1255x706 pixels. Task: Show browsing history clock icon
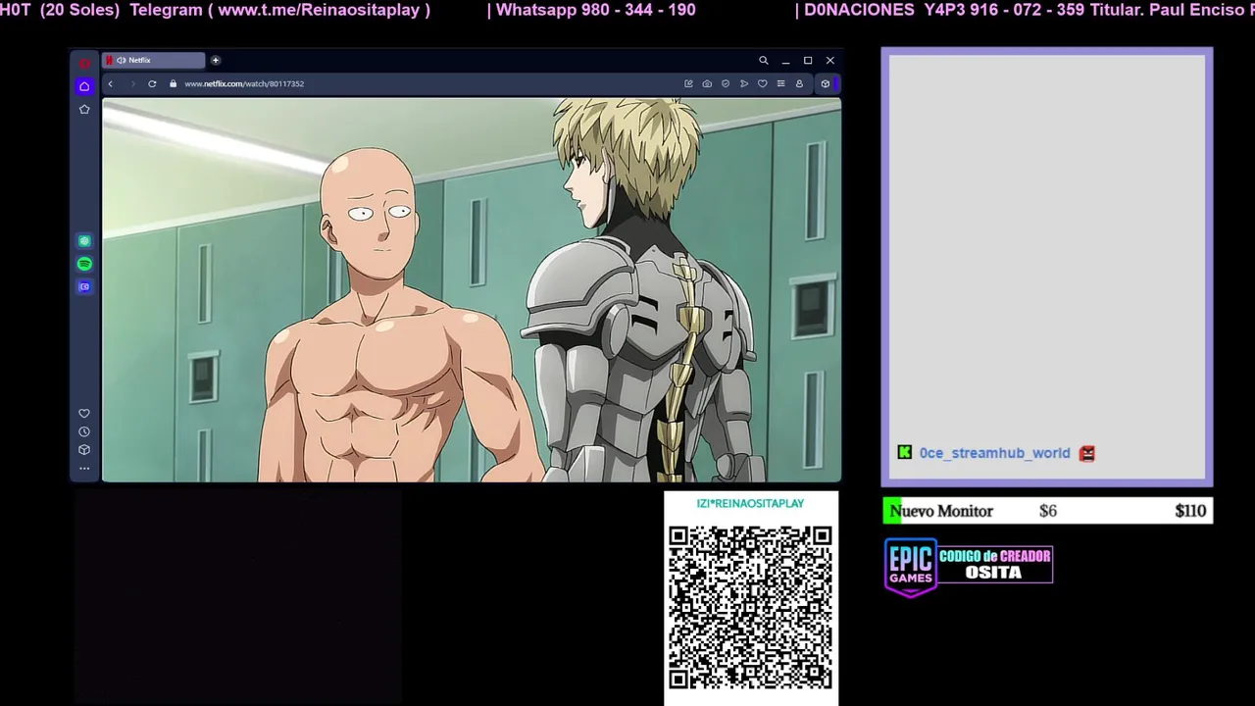84,431
